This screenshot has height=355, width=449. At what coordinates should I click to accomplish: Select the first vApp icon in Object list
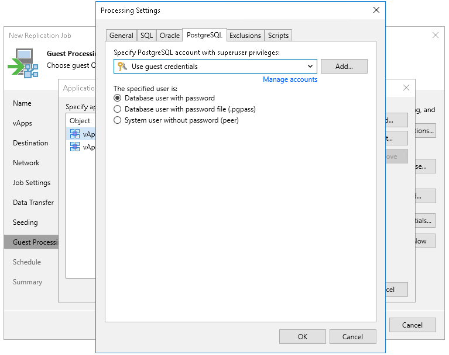[75, 134]
